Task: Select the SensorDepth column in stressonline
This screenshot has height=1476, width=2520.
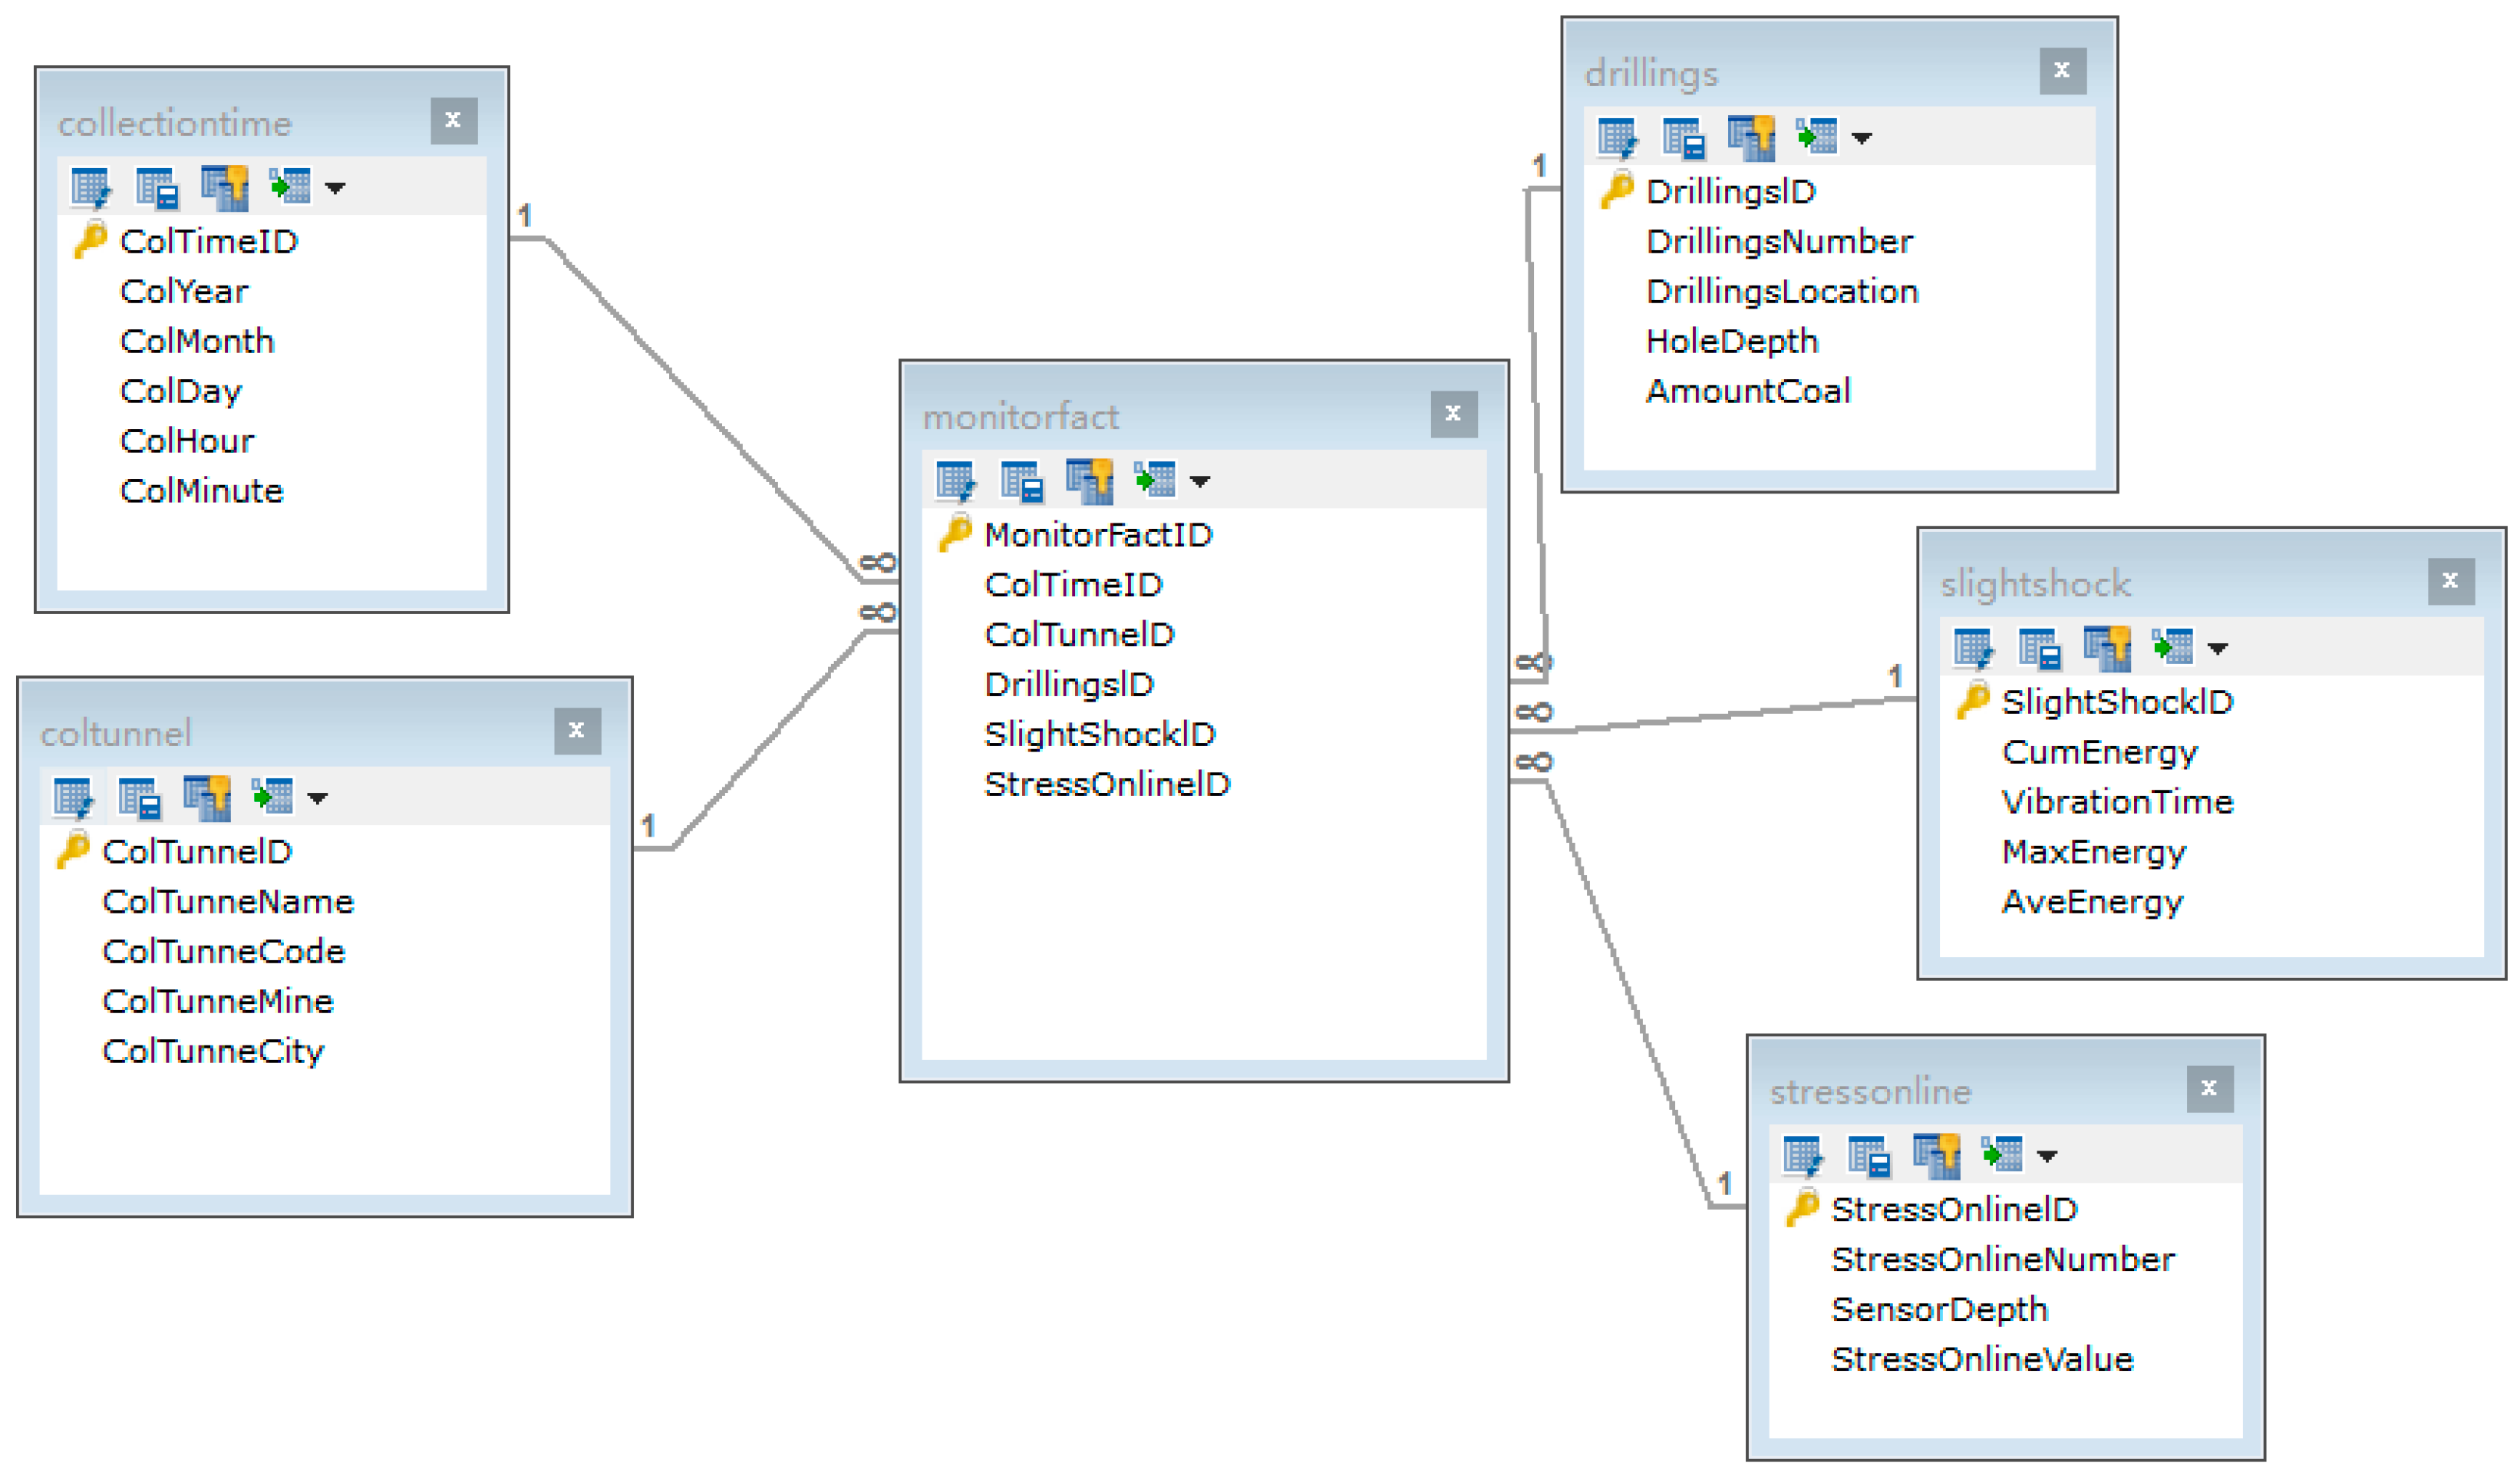Action: click(x=1939, y=1310)
